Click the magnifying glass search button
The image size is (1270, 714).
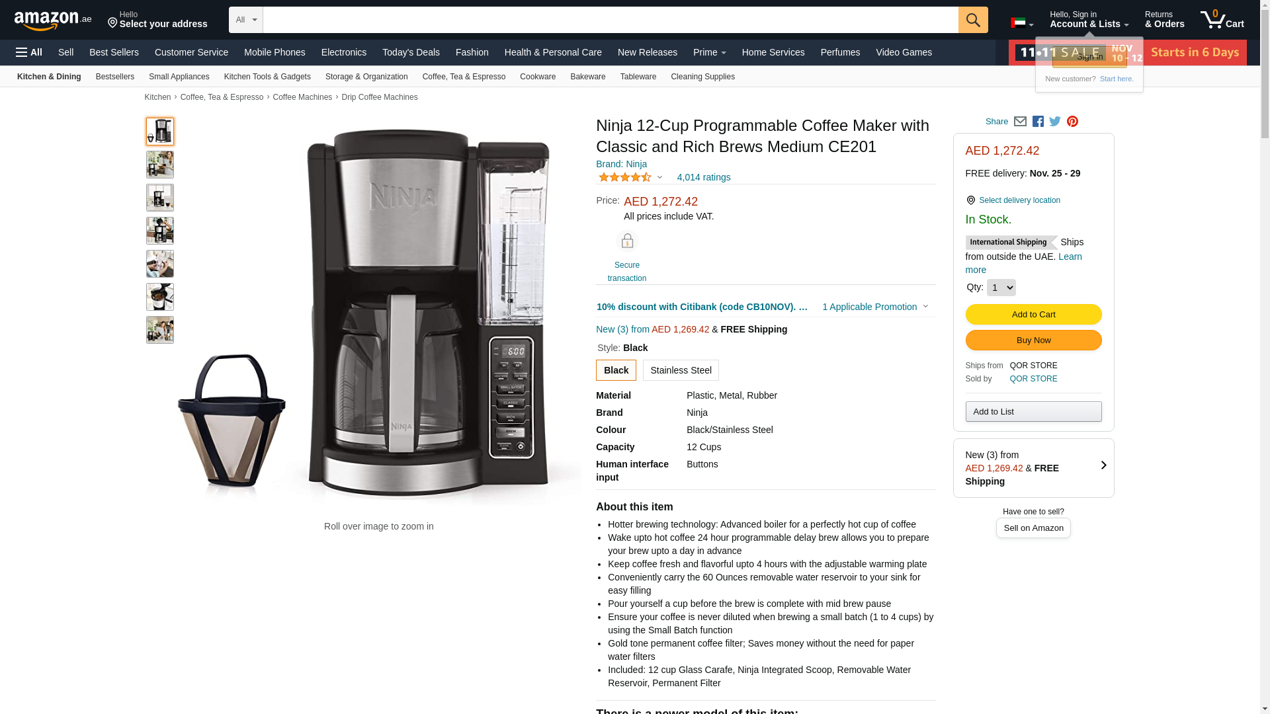tap(973, 20)
